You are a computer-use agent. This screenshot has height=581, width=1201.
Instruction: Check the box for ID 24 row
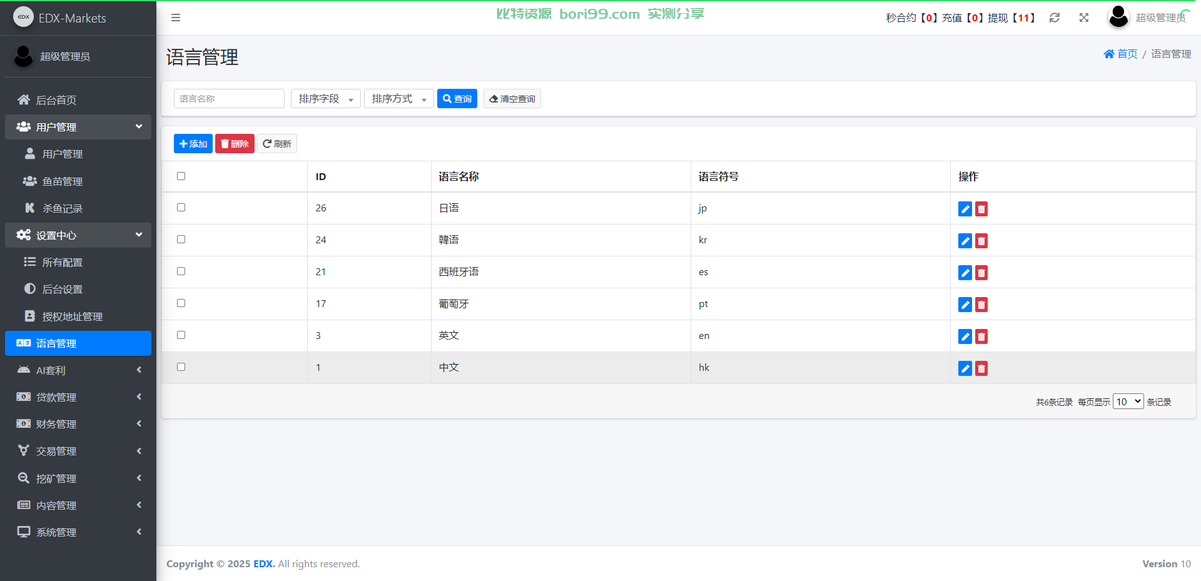pos(181,239)
